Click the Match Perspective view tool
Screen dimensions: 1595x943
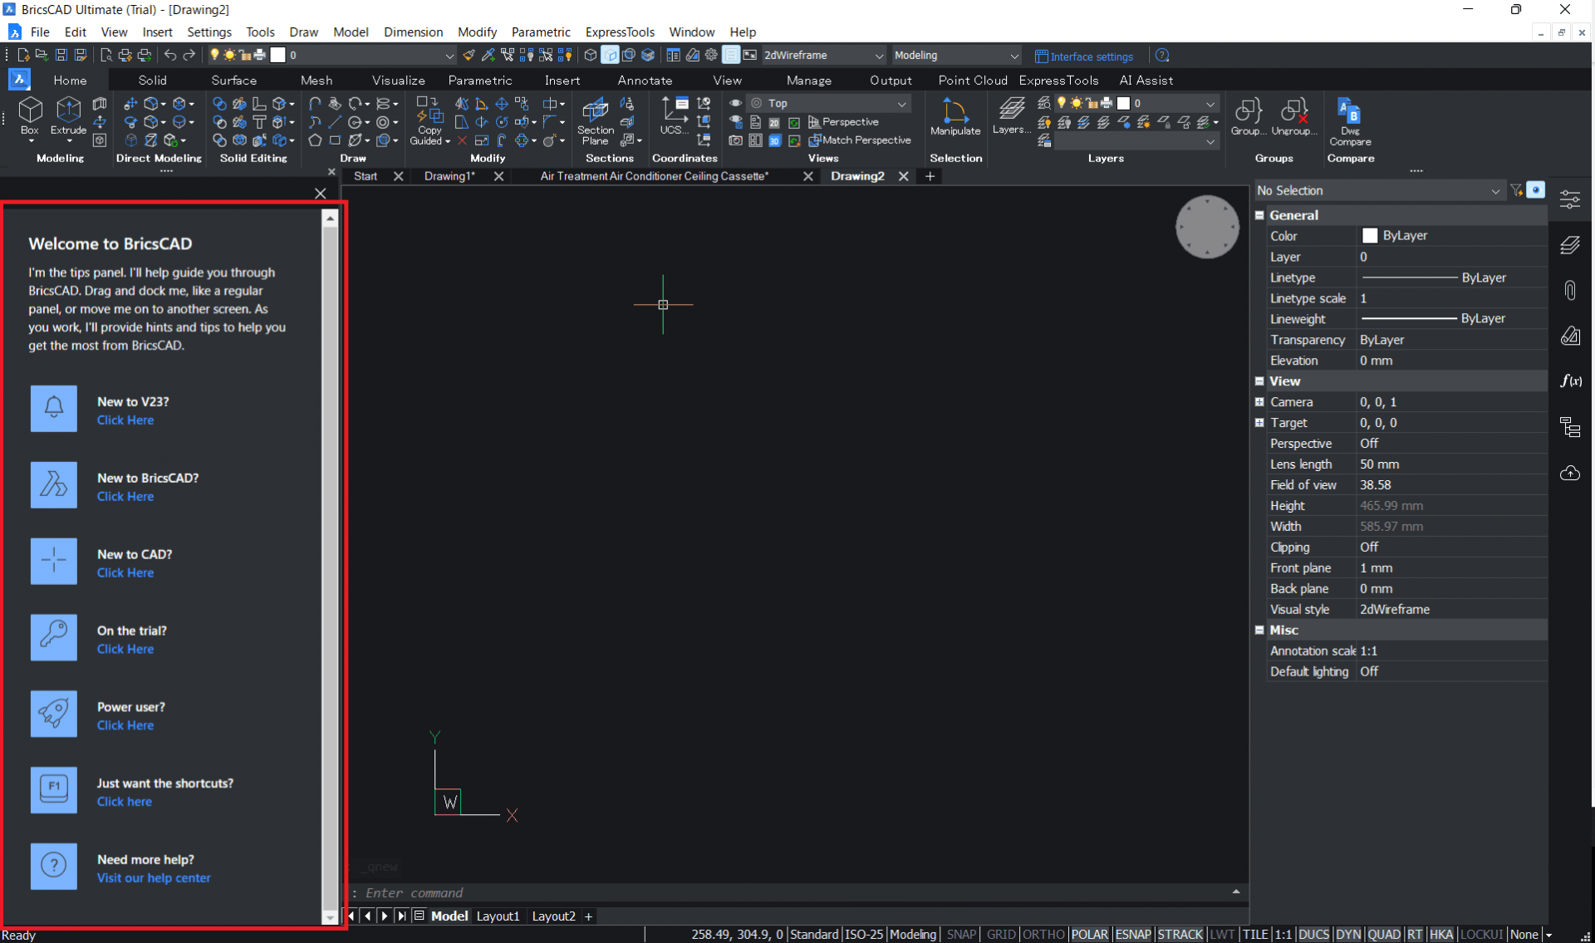pyautogui.click(x=860, y=140)
